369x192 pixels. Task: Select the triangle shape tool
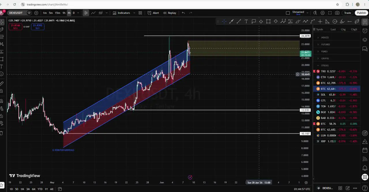[x=327, y=21]
